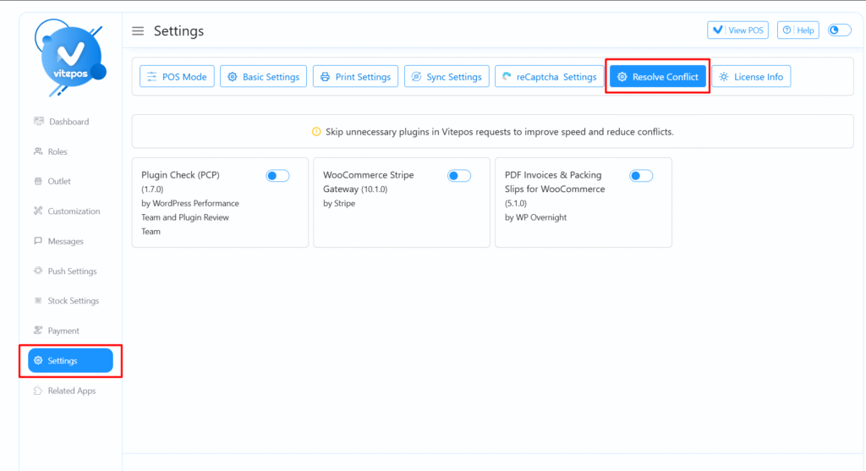Click the question mark Help icon
This screenshot has height=471, width=866.
(x=787, y=30)
